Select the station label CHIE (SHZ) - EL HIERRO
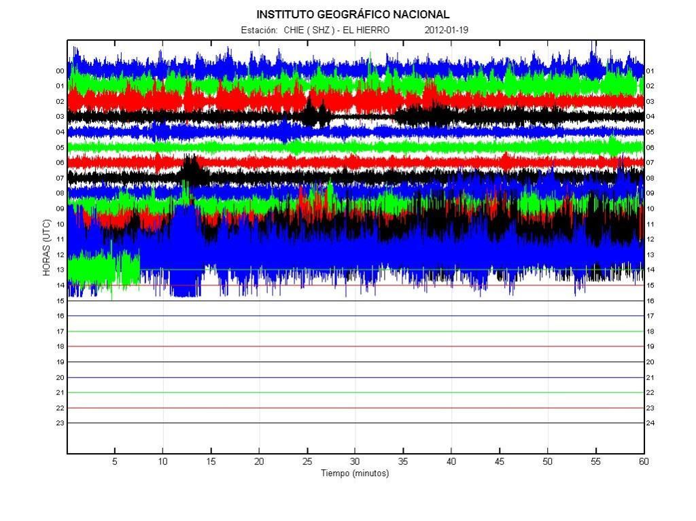The image size is (696, 521). click(336, 30)
